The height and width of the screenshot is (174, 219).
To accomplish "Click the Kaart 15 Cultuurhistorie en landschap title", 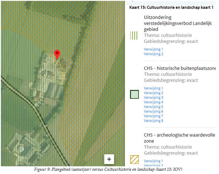I will [x=171, y=7].
